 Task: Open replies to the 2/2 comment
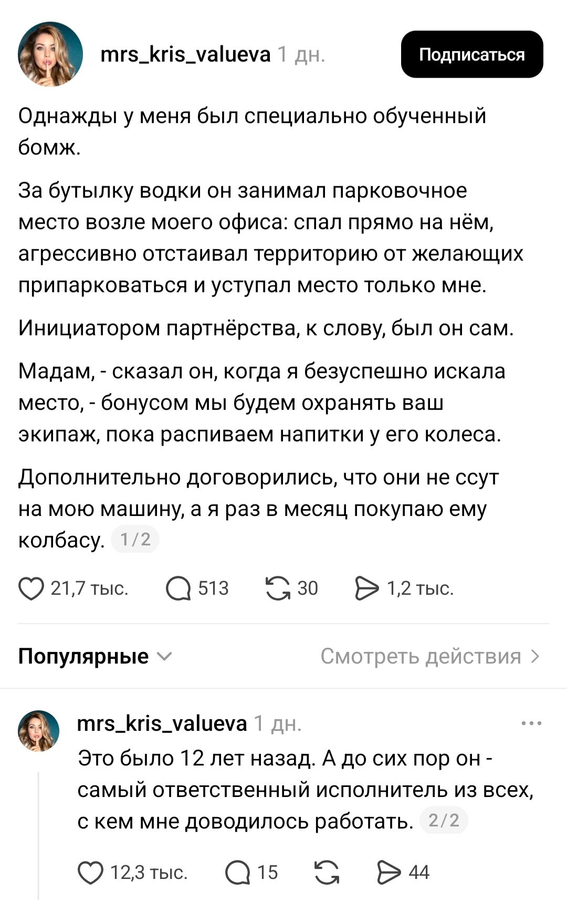(238, 873)
